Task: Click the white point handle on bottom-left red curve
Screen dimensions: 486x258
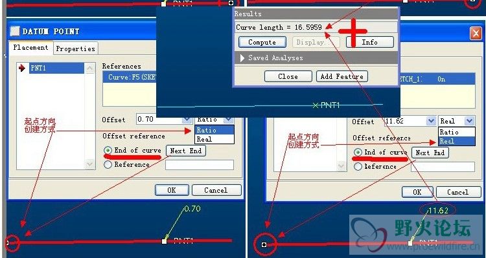Action: 165,241
